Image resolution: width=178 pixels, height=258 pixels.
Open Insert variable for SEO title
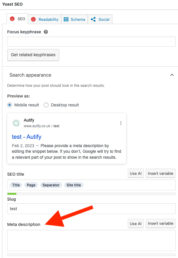tap(160, 173)
